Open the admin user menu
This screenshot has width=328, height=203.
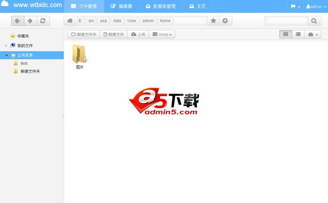[316, 7]
